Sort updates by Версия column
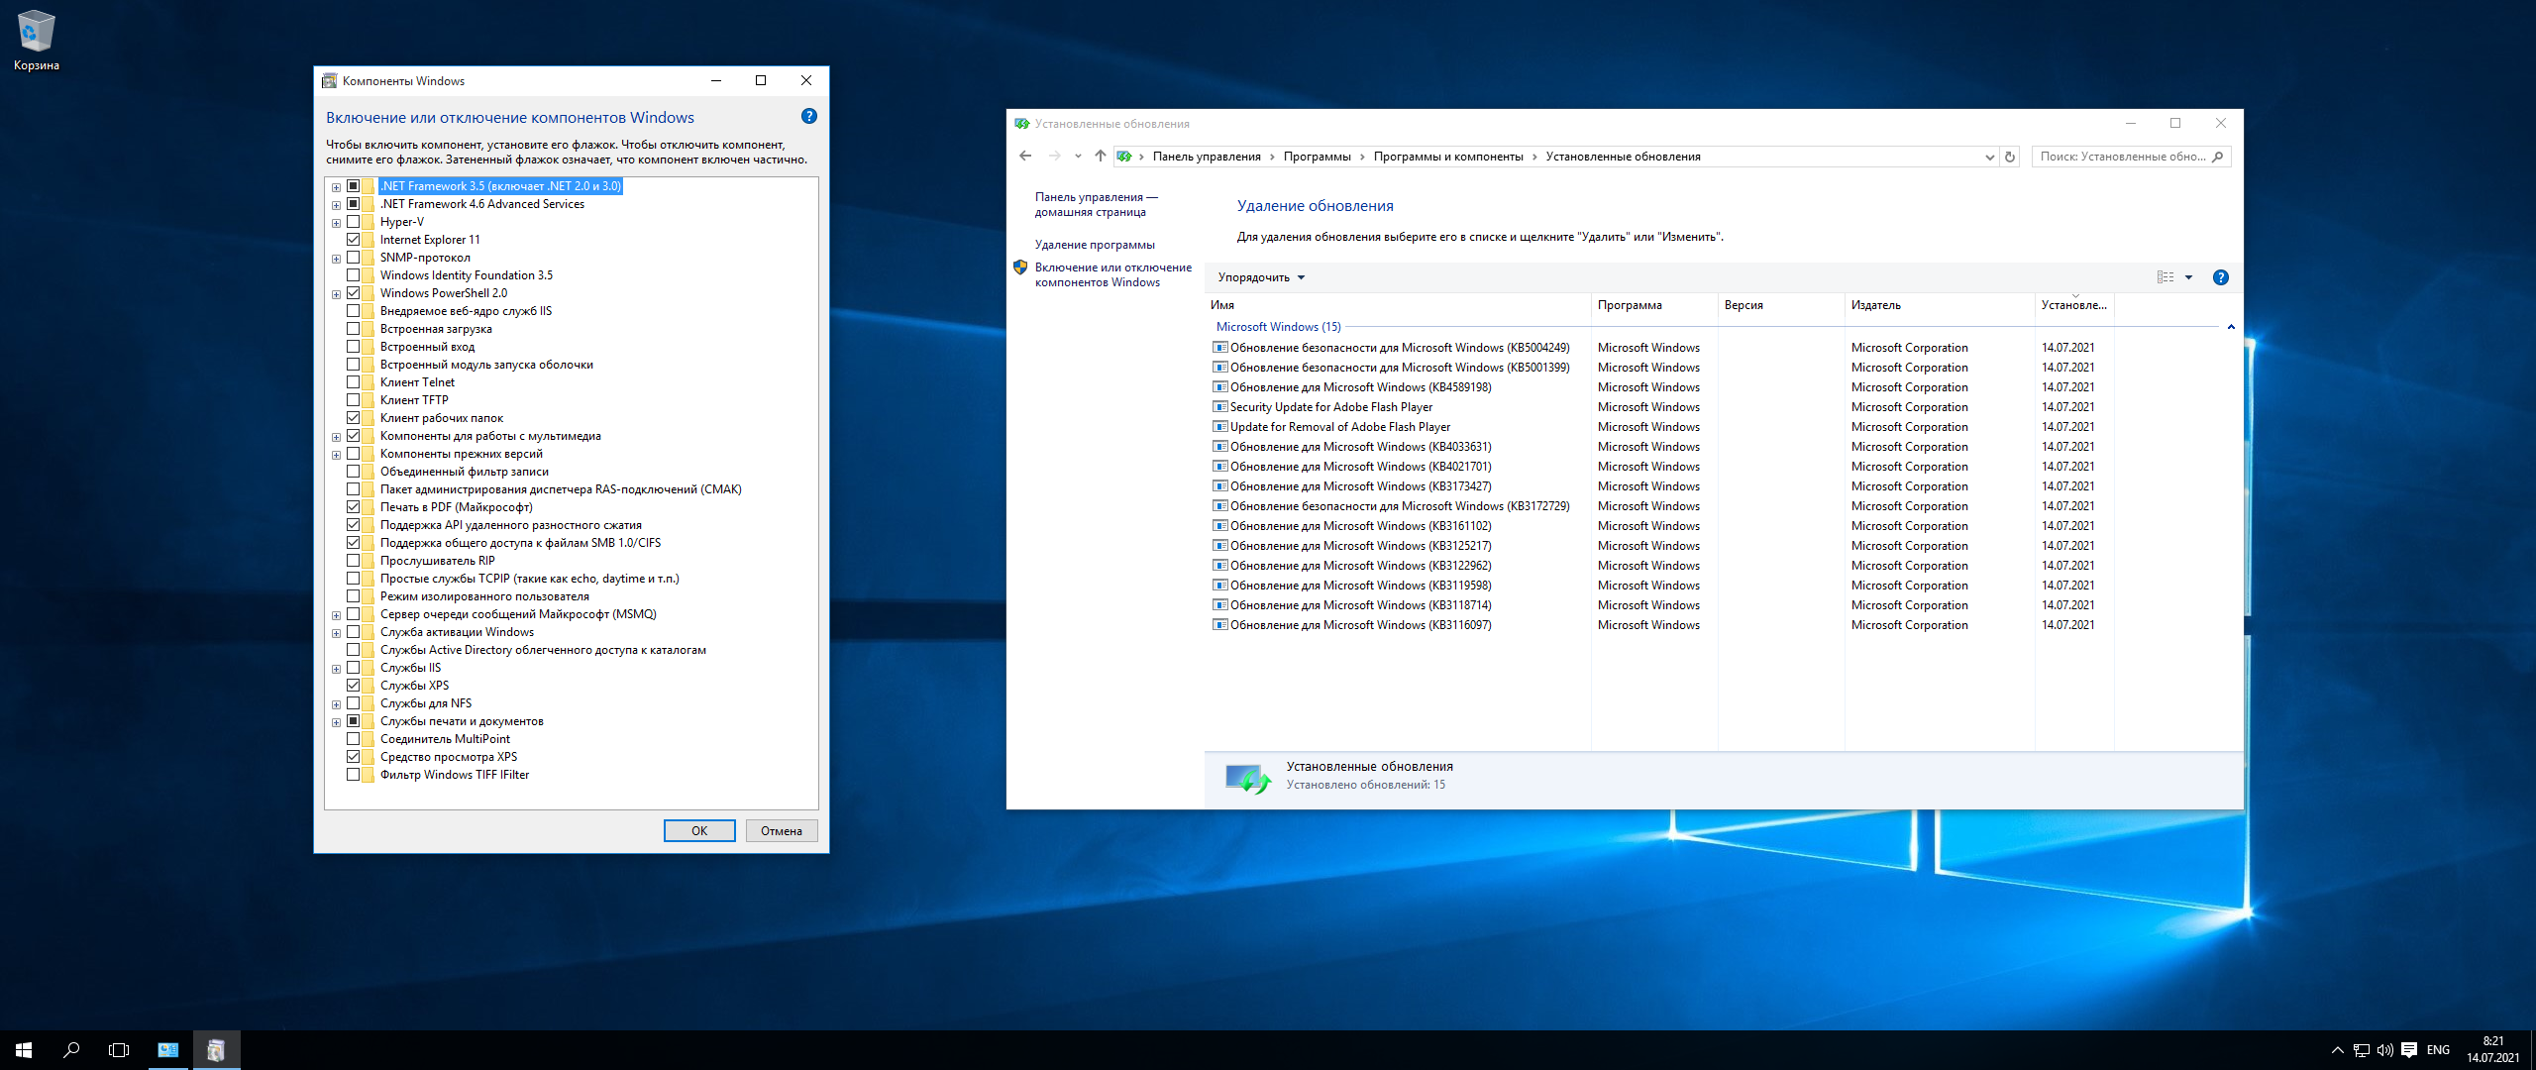The image size is (2536, 1070). (x=1781, y=305)
